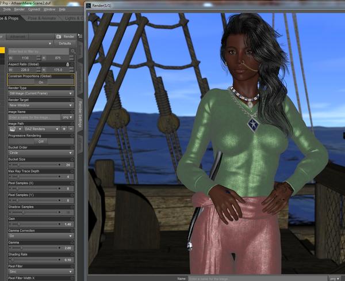Screen dimensions: 345x281
Task: Open the Image Name png format dropdown
Action: [x=67, y=117]
